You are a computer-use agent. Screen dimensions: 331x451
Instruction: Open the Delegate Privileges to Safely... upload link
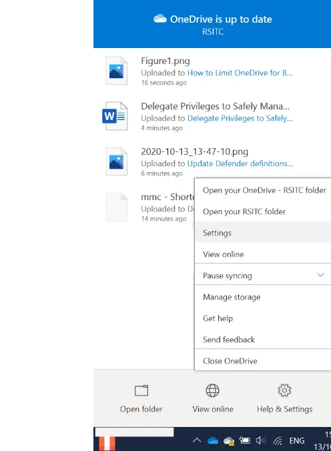coord(240,118)
